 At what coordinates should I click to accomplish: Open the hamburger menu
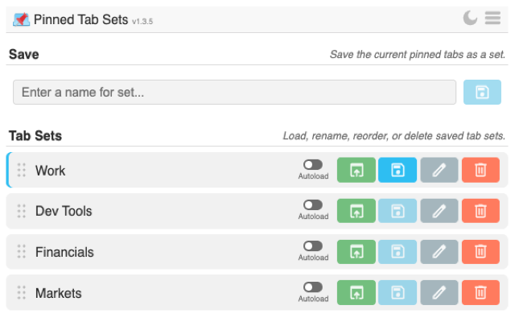coord(492,18)
